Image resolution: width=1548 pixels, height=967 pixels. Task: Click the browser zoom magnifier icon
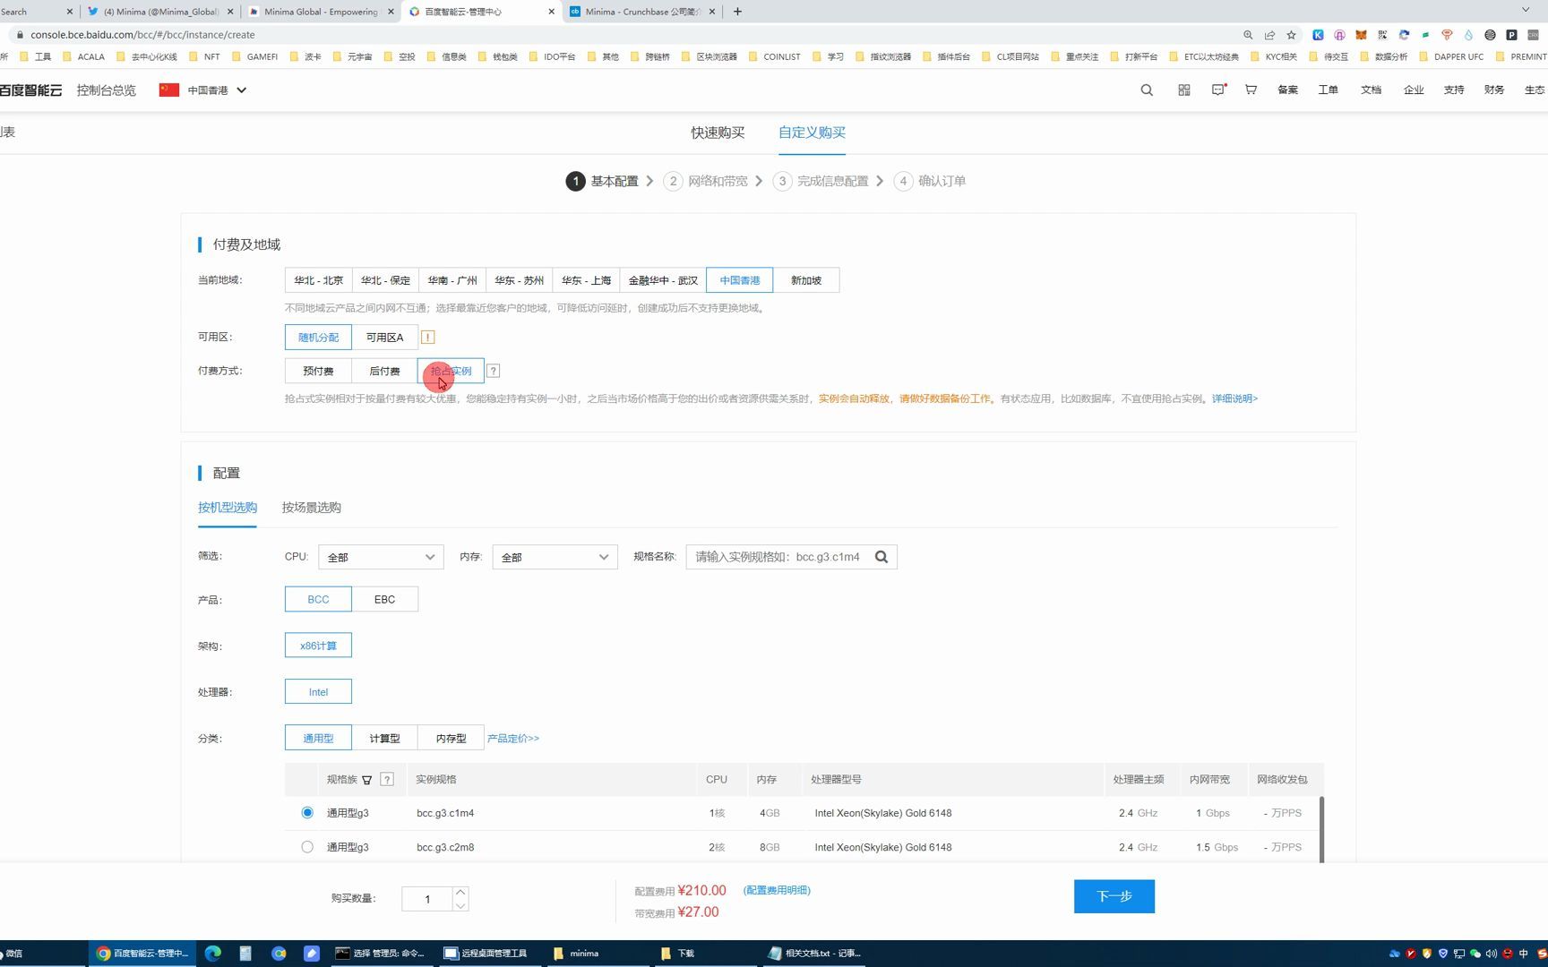1248,35
